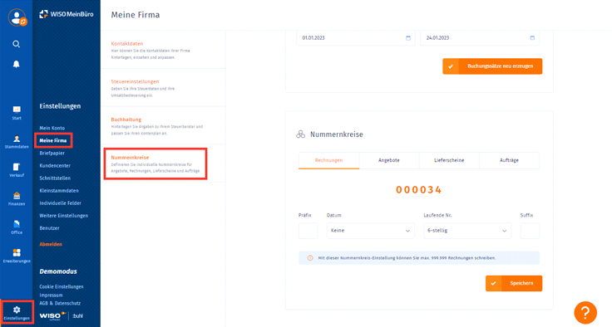The height and width of the screenshot is (327, 612).
Task: Open notifications bell icon
Action: point(16,64)
